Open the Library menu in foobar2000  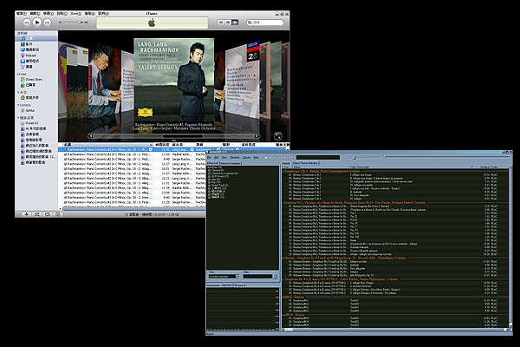coord(246,157)
